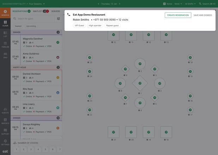Open the All Shifts dropdown
This screenshot has height=155, width=218.
tap(190, 4)
